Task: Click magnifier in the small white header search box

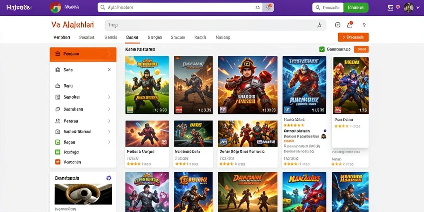Action: pos(318,7)
